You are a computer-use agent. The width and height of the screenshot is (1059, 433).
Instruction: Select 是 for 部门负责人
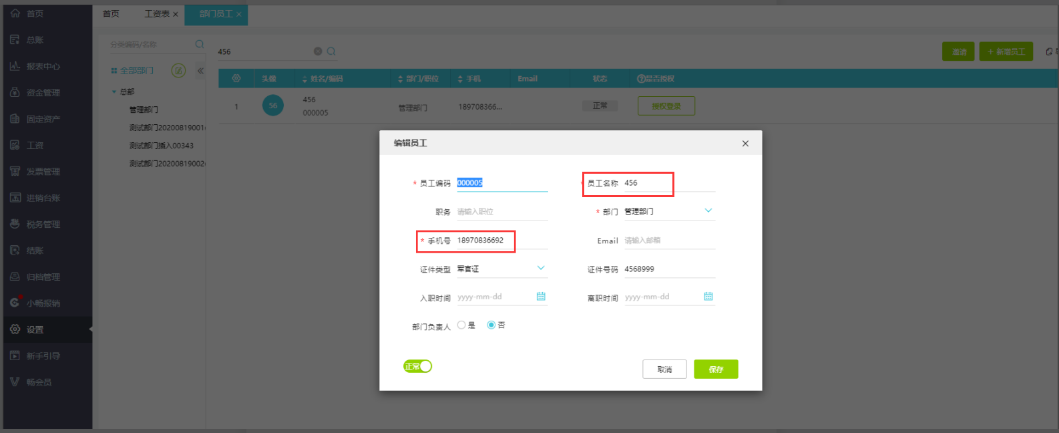[x=461, y=325]
